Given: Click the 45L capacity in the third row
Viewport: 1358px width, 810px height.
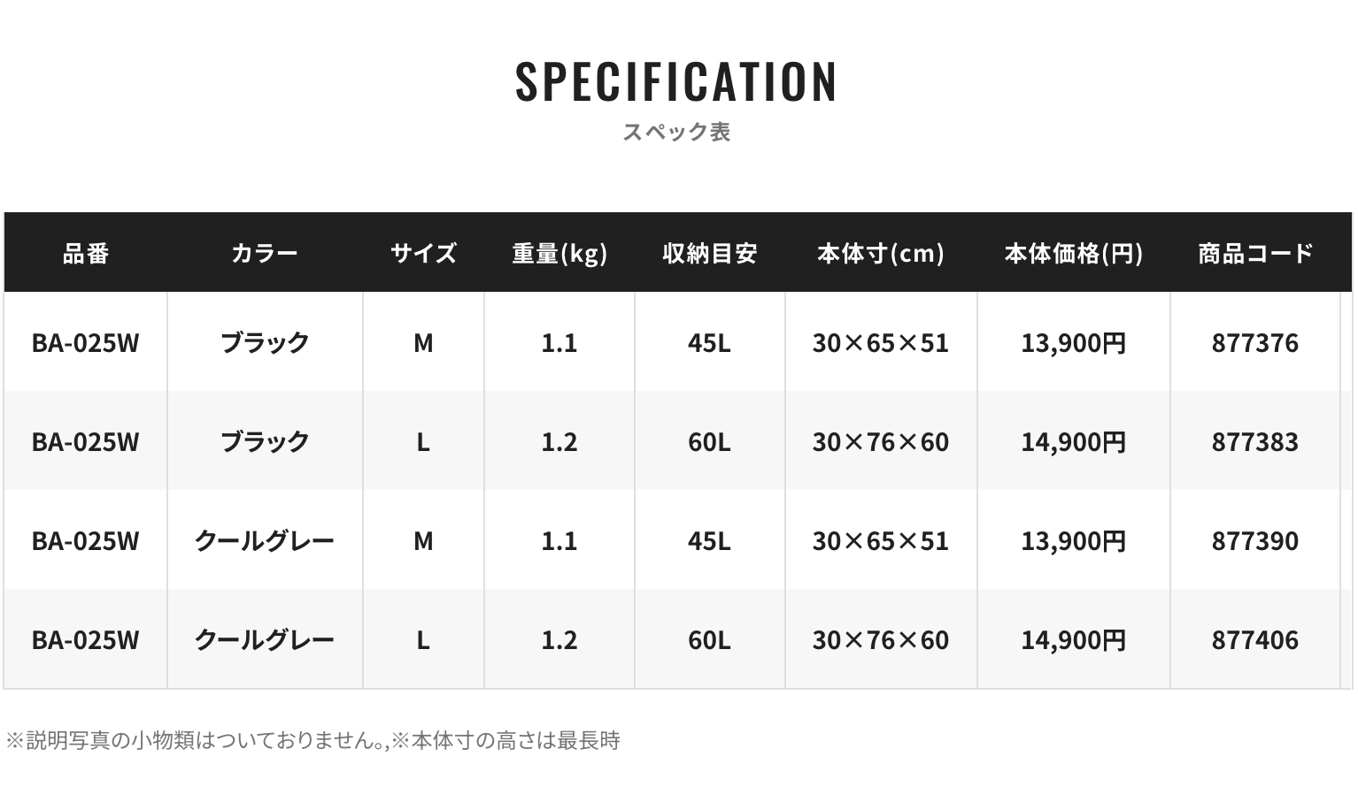Looking at the screenshot, I should click(709, 540).
